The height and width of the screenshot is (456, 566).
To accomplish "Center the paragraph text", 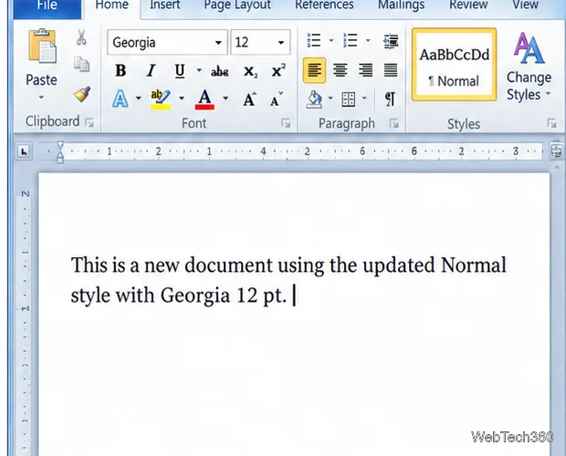I will 341,70.
